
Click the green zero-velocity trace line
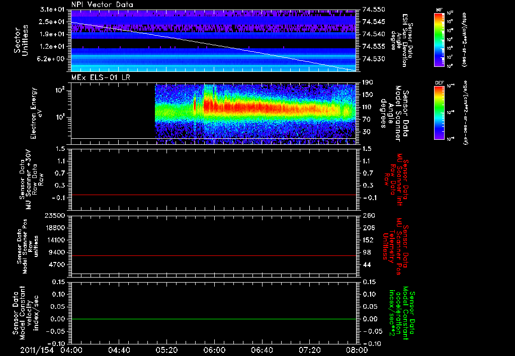point(213,319)
